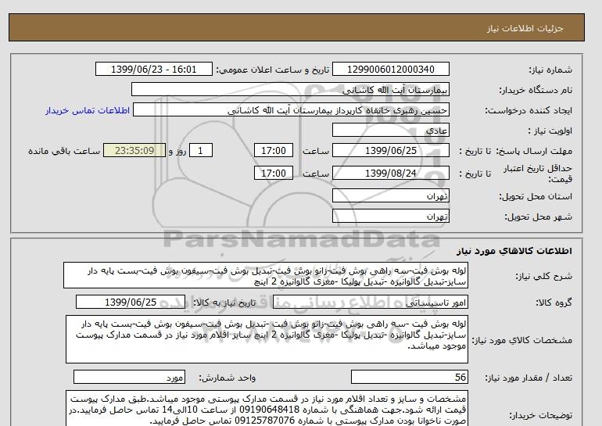The image size is (602, 426).
Task: Click the label ایجاد کننده درخواست
Action: (529, 110)
